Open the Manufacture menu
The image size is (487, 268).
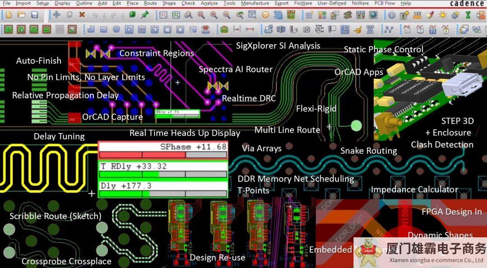255,3
